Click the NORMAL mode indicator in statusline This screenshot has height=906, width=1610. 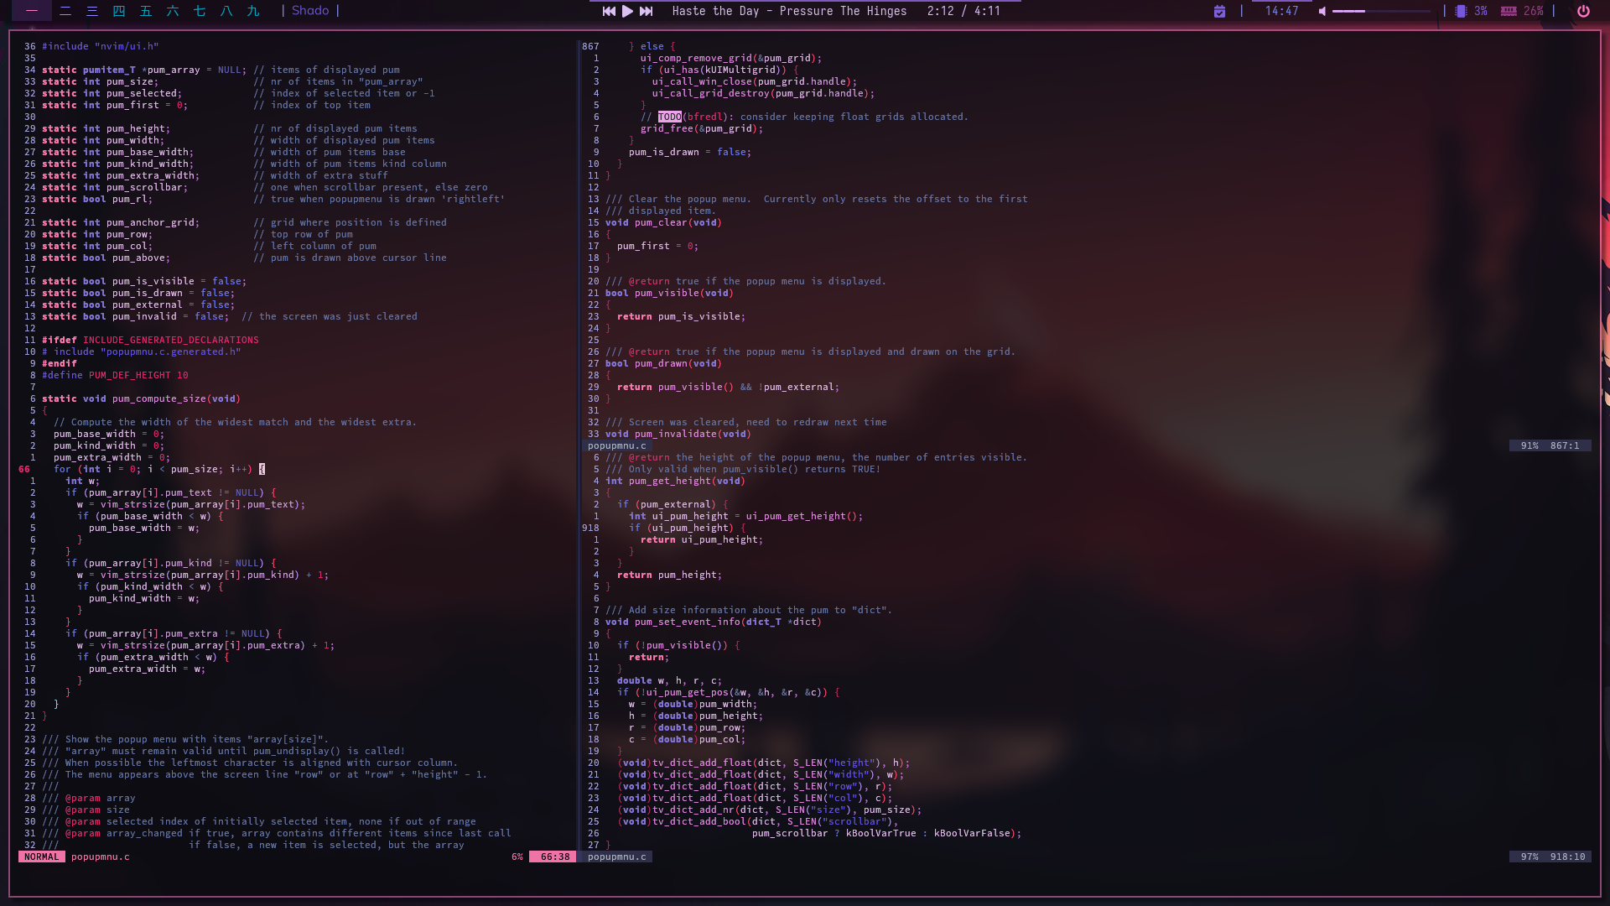pyautogui.click(x=42, y=857)
